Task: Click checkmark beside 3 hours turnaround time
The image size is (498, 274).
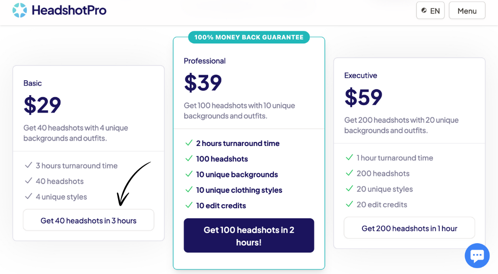Action: (x=28, y=165)
